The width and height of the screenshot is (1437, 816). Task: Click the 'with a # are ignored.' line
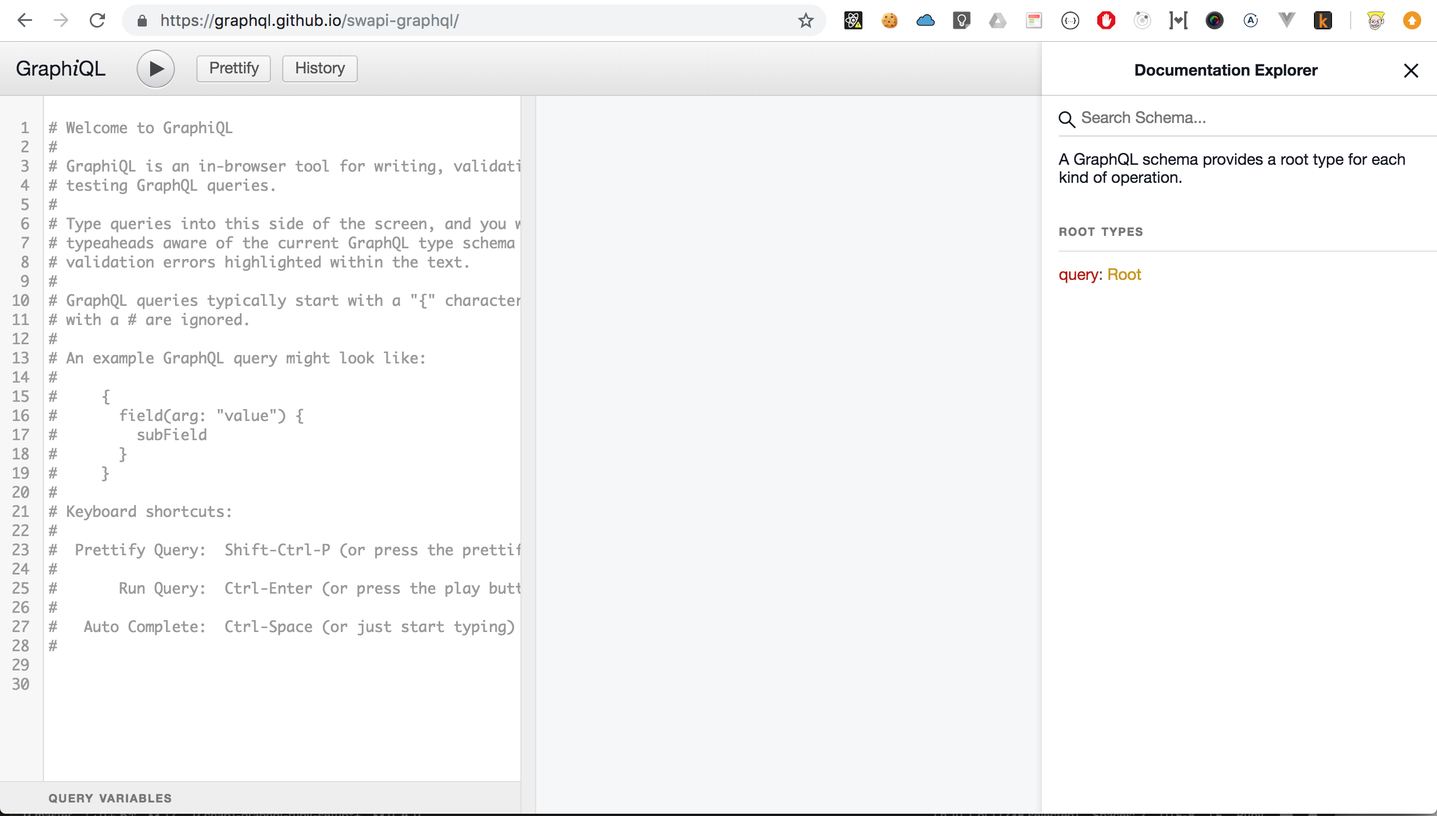[x=150, y=320]
